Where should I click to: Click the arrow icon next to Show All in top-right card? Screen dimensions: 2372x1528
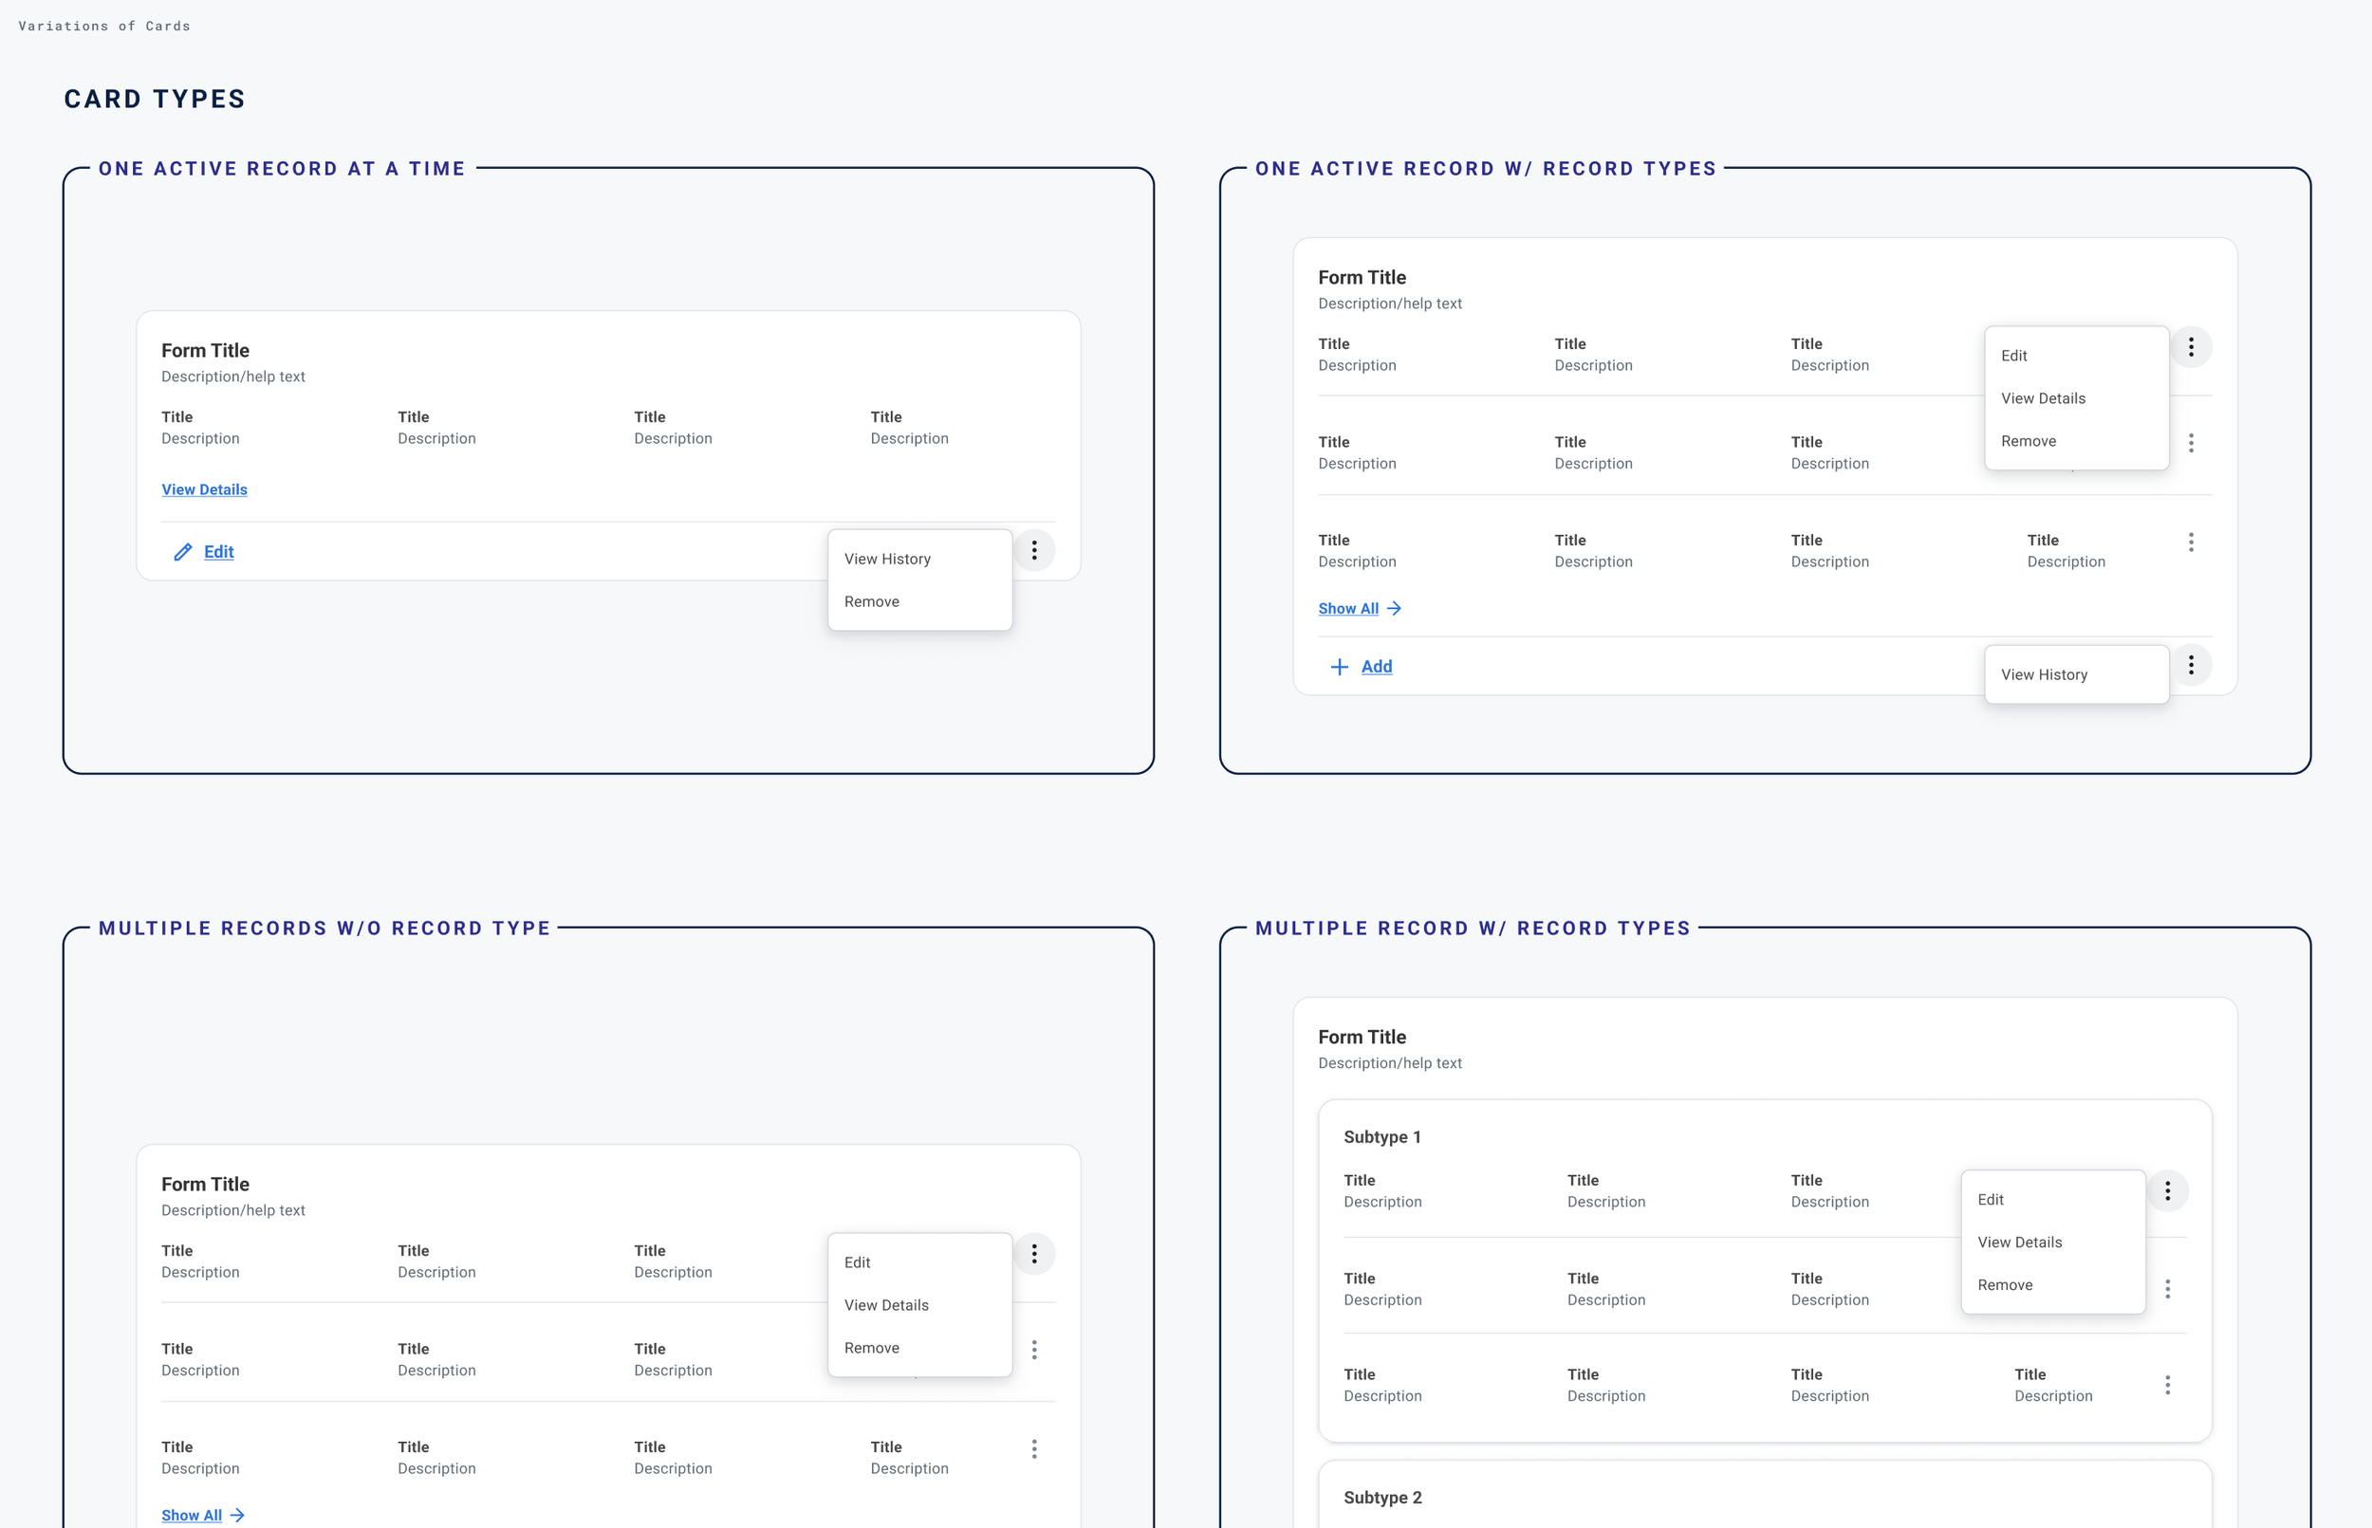(x=1395, y=608)
